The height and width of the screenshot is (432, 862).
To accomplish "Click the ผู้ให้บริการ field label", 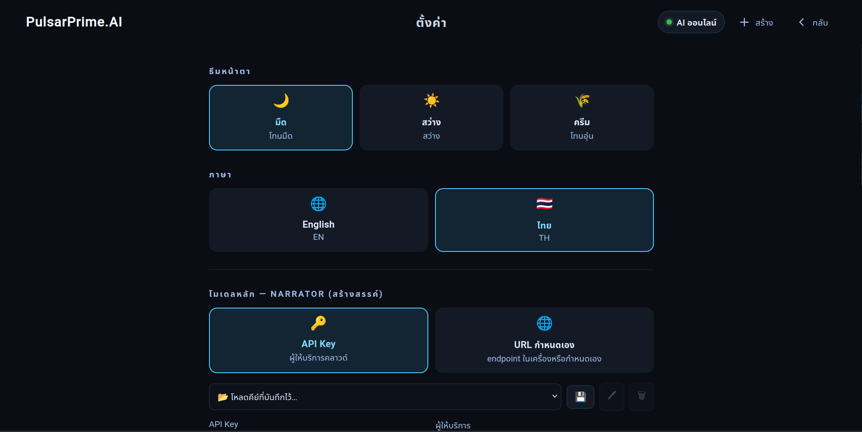I will click(453, 425).
